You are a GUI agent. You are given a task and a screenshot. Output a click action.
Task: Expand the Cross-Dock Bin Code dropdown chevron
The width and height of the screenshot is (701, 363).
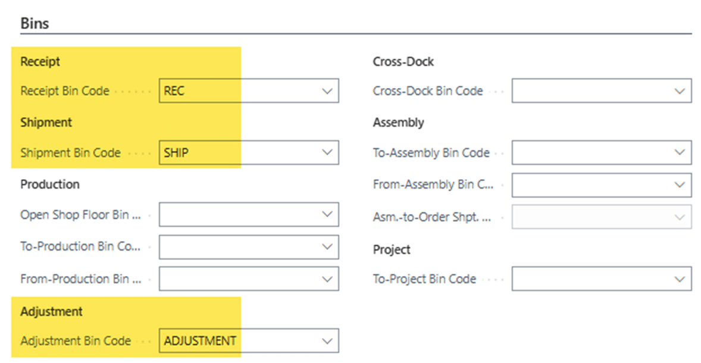[x=680, y=92]
